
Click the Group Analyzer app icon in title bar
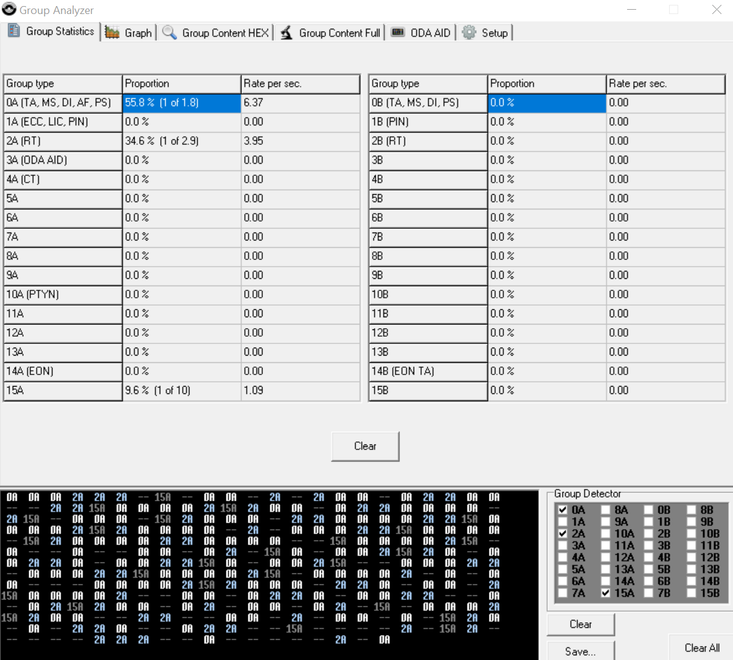(x=9, y=10)
